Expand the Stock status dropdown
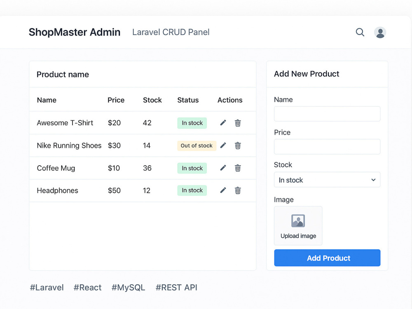 click(327, 180)
